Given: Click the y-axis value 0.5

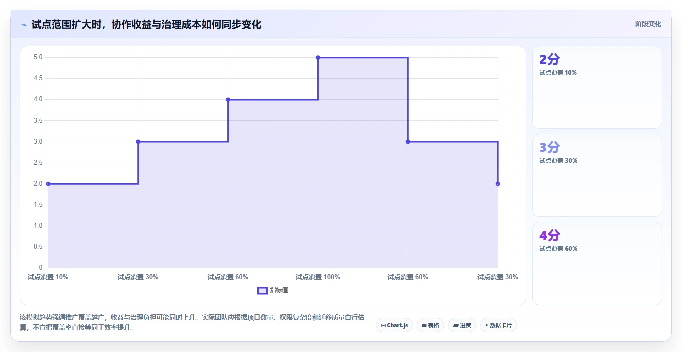Looking at the screenshot, I should 38,247.
